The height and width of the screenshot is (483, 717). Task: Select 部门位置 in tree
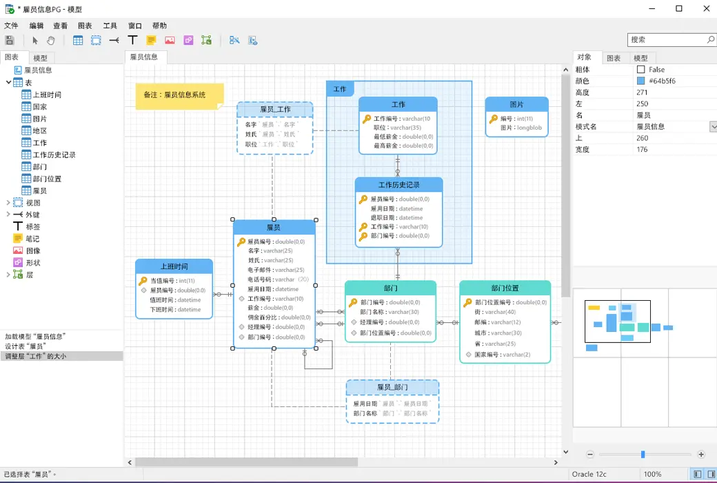47,179
